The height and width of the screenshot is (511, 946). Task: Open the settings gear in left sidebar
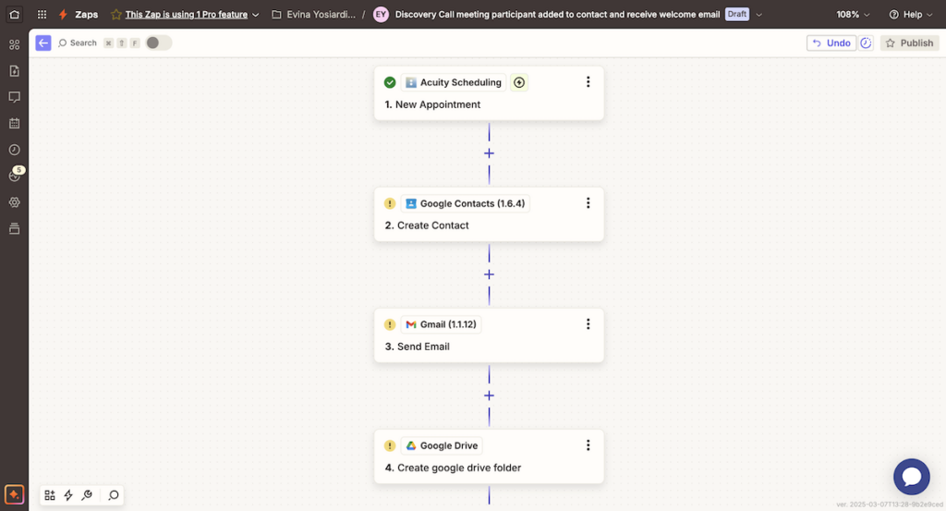tap(15, 202)
